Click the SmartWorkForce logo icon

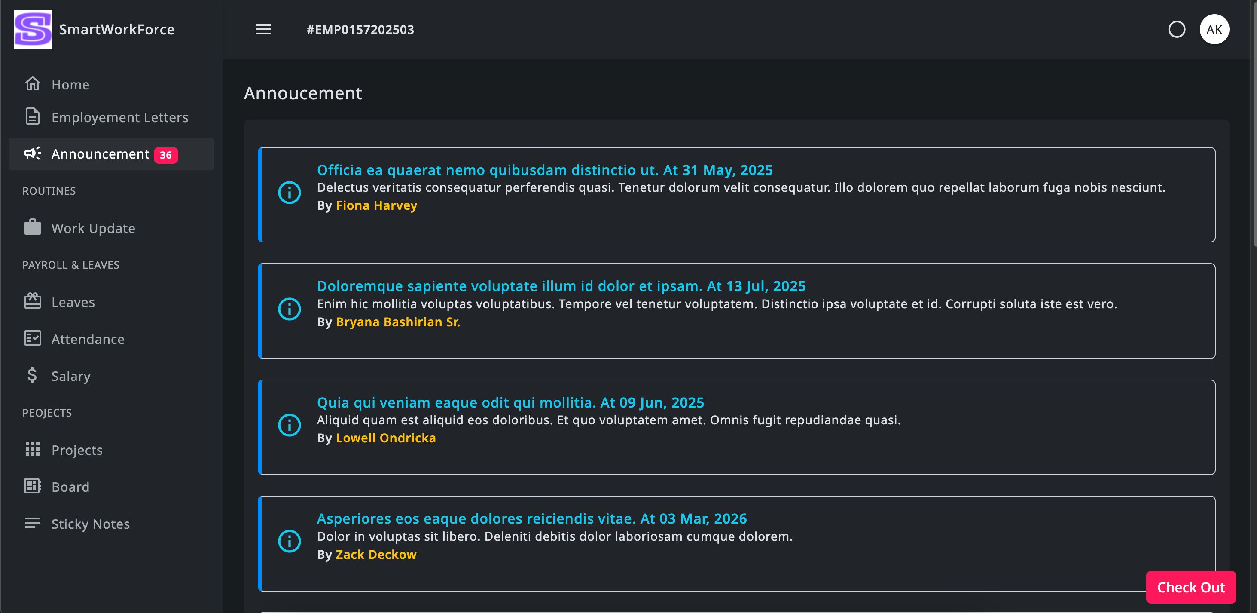[33, 29]
